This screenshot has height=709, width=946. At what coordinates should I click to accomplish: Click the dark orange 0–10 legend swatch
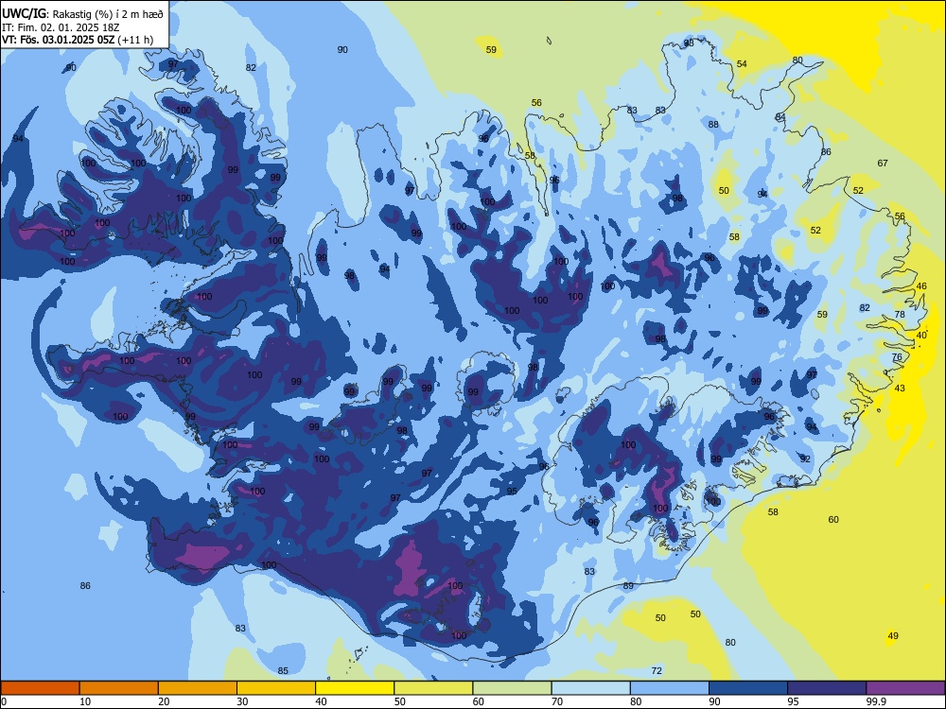(40, 688)
